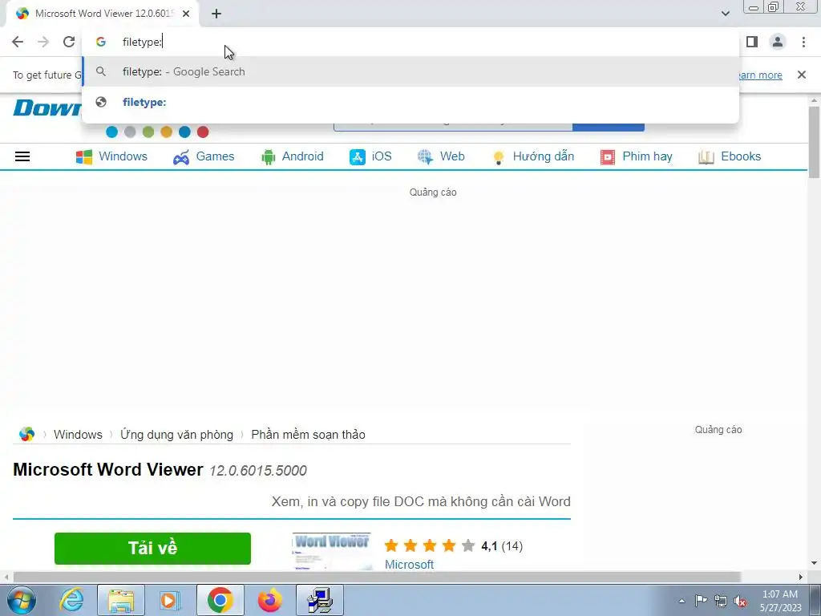Click the fifth gray rating star
821x616 pixels.
pyautogui.click(x=468, y=545)
